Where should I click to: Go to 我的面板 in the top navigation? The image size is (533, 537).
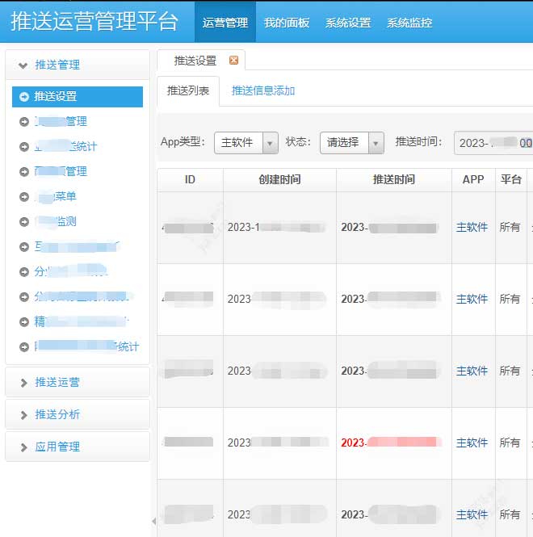(x=287, y=23)
